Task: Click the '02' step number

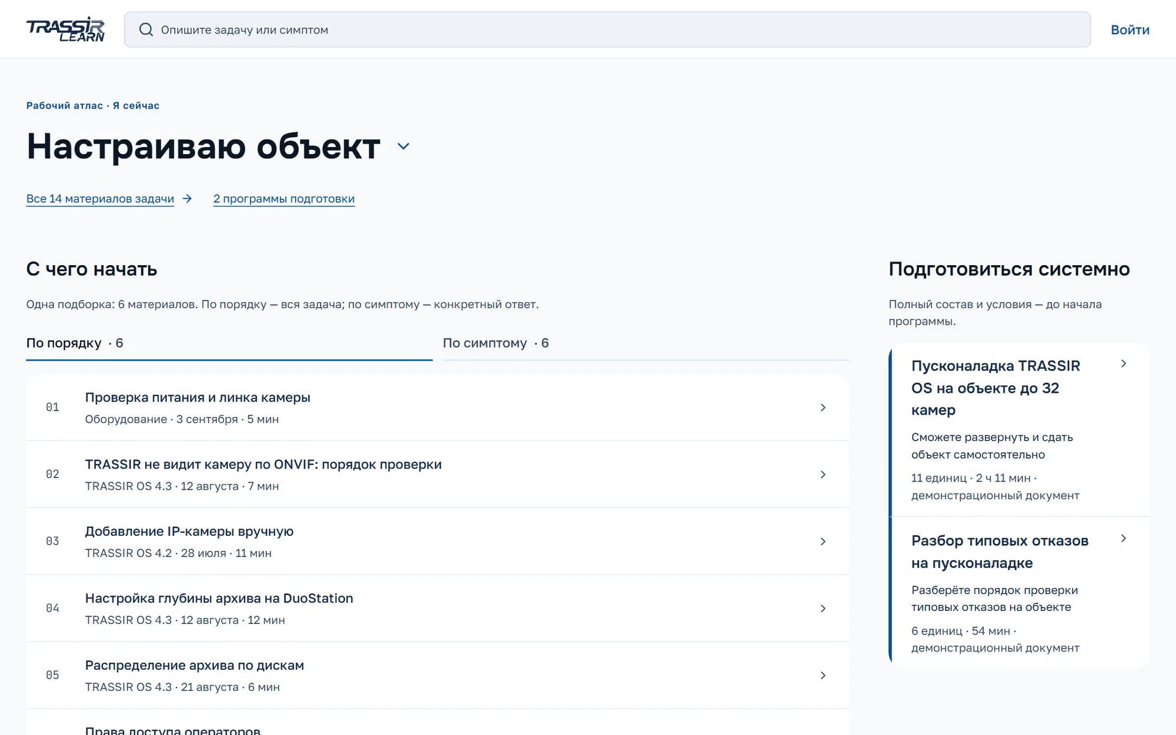Action: pos(52,475)
